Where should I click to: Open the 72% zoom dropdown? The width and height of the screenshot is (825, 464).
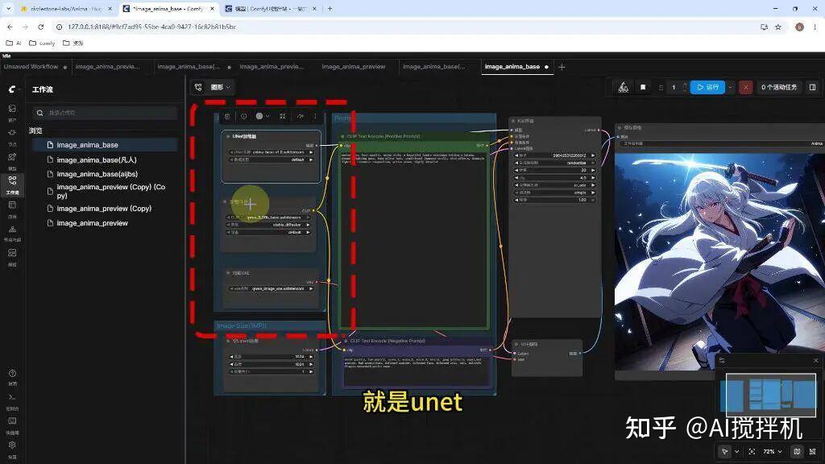(773, 451)
